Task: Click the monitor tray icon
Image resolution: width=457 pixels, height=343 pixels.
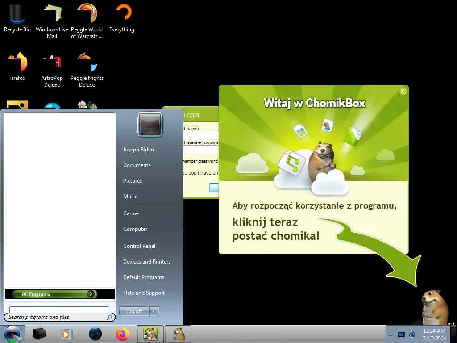Action: (x=401, y=335)
